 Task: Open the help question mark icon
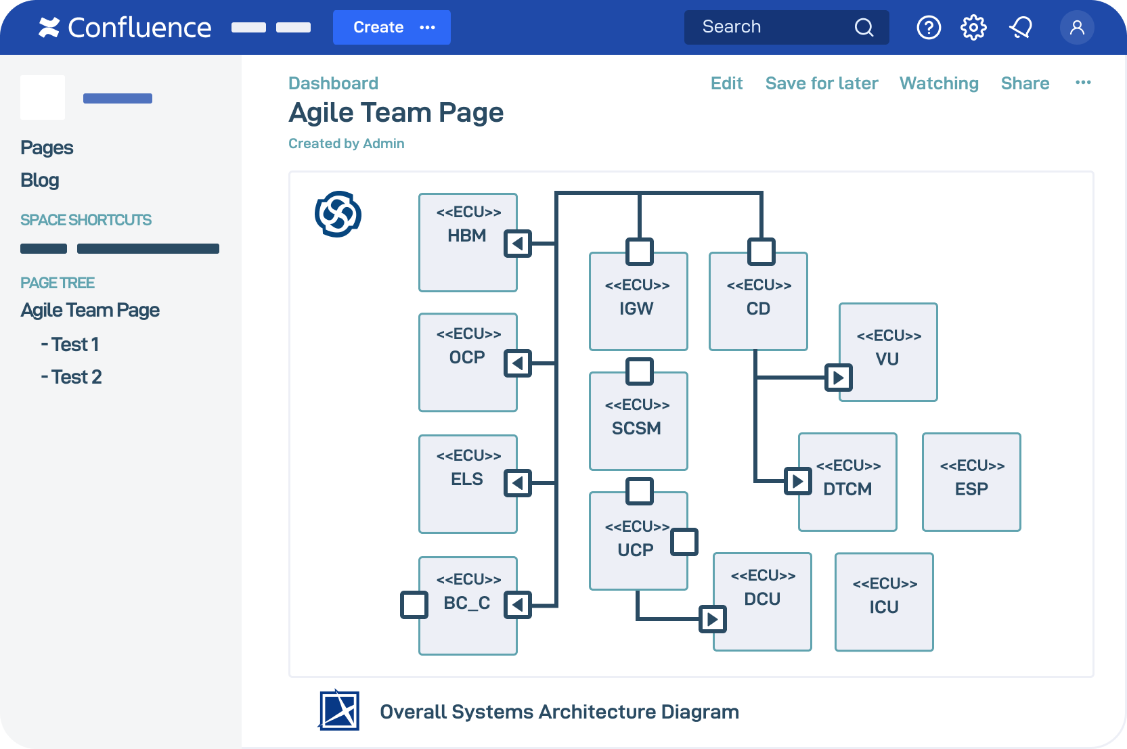click(929, 28)
